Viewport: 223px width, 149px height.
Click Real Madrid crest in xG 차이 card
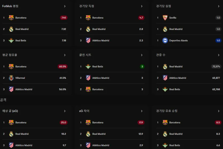pos(88,134)
